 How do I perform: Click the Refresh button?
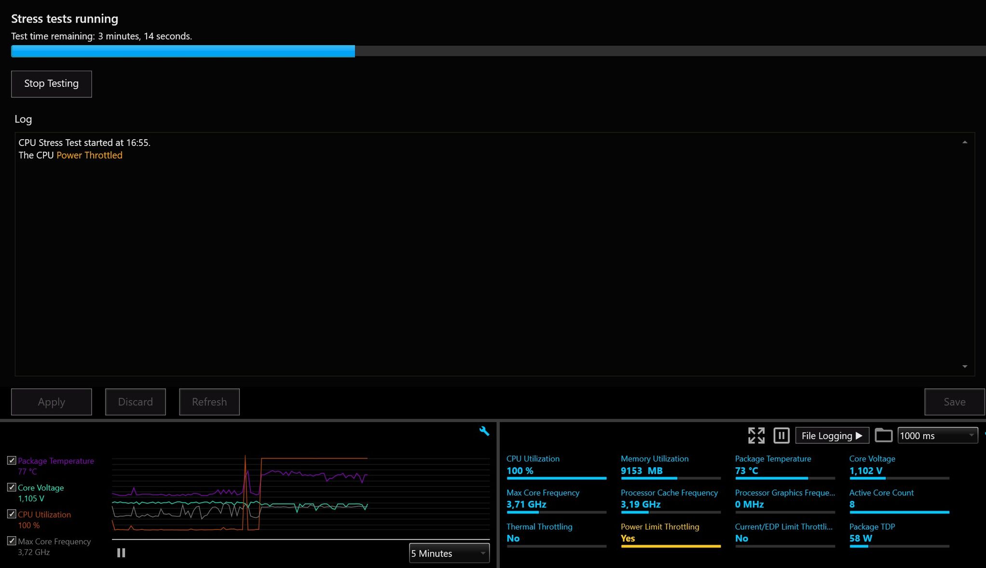click(x=209, y=402)
